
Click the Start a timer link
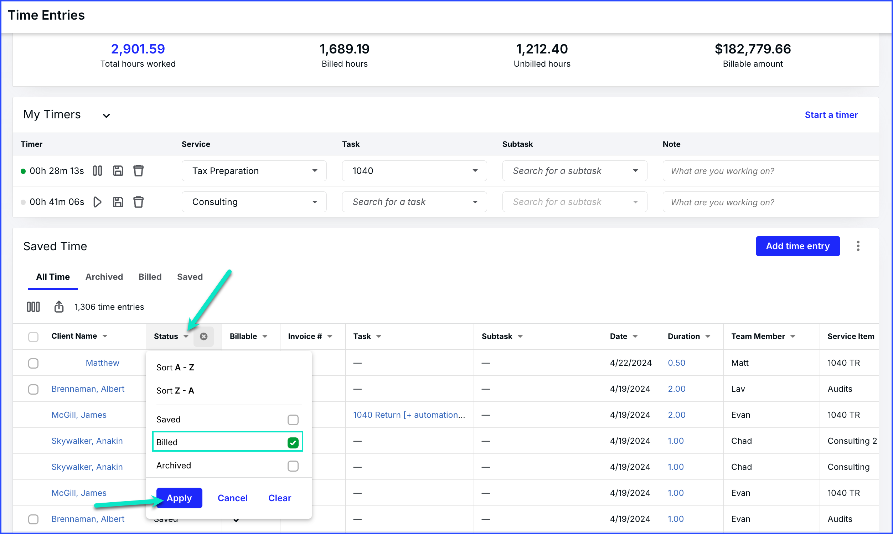point(831,115)
